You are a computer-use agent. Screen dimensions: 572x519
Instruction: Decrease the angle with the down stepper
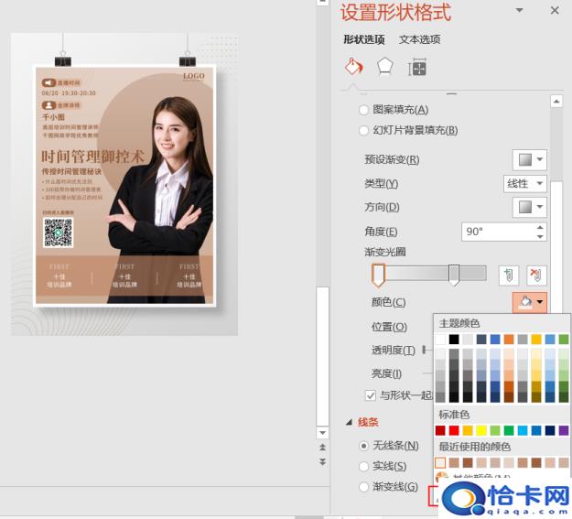(x=540, y=236)
